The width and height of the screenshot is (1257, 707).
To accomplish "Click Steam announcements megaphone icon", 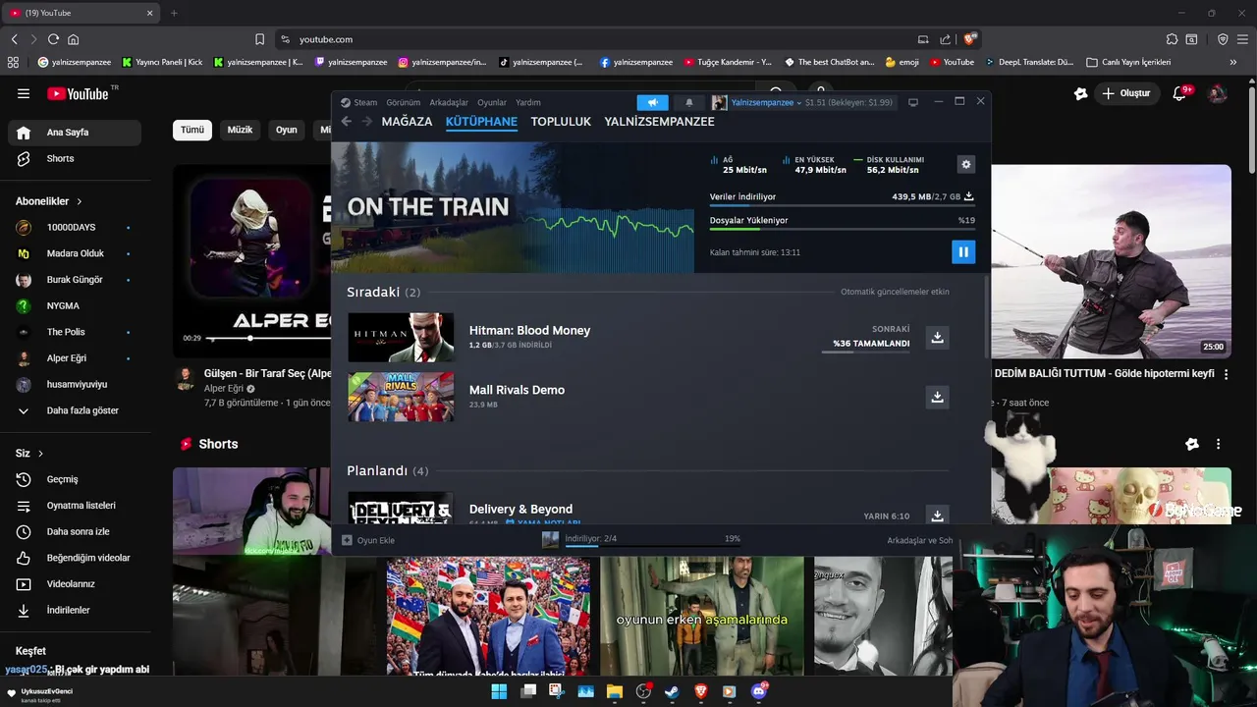I will [652, 102].
